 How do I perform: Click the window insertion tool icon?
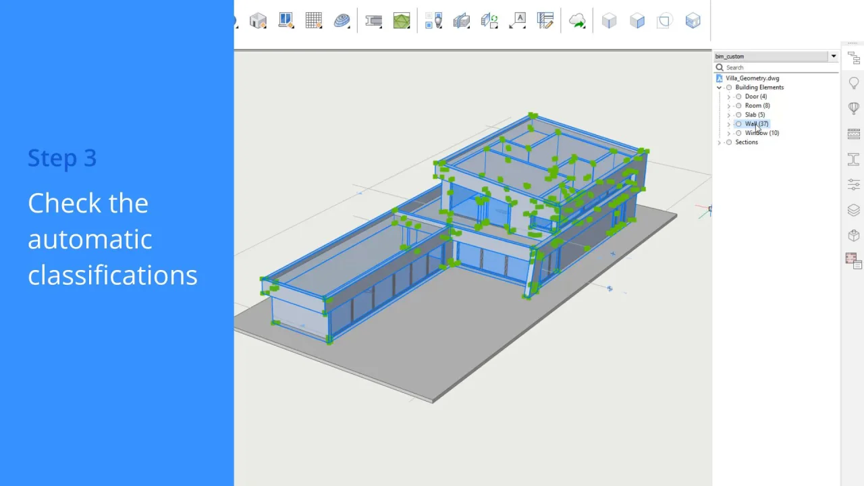[x=286, y=21]
